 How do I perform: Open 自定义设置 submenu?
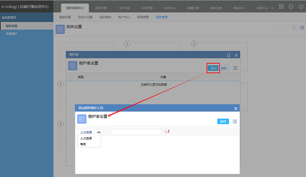pos(85,17)
